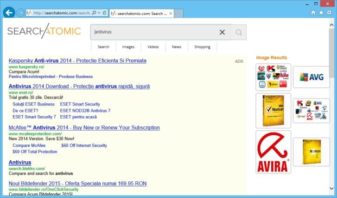This screenshot has width=337, height=198.
Task: Click the magnifier search submit button
Action: point(239,33)
